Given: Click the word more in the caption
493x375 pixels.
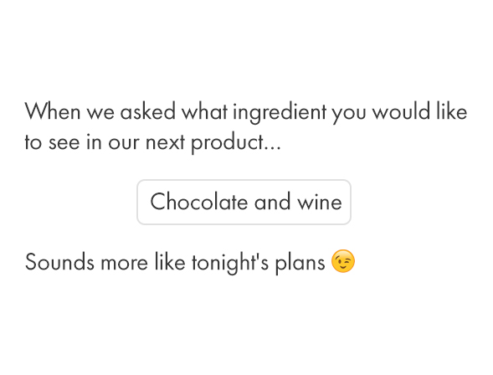Looking at the screenshot, I should [x=124, y=263].
